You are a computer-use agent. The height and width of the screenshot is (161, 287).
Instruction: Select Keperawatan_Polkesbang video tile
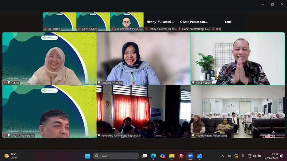coord(238,111)
